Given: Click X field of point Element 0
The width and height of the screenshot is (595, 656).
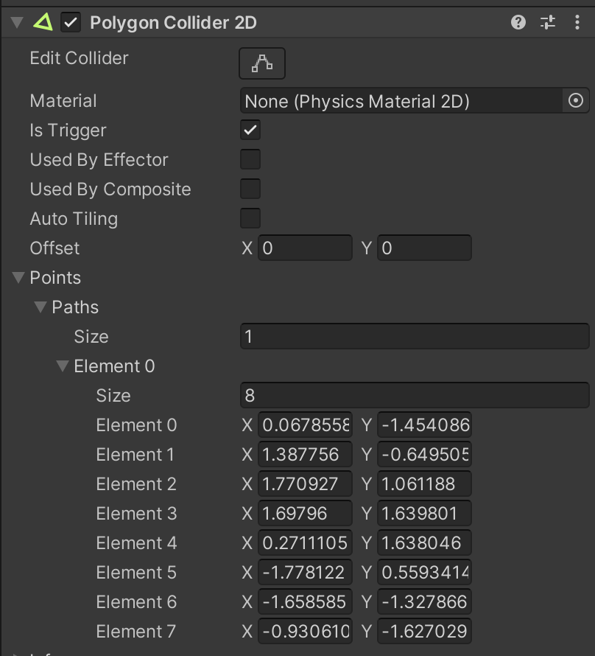Looking at the screenshot, I should tap(305, 425).
